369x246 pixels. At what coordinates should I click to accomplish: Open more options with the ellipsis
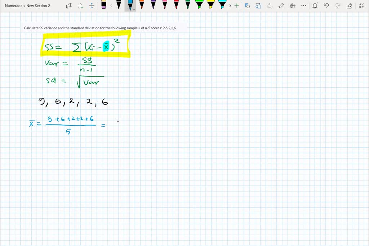(x=303, y=5)
